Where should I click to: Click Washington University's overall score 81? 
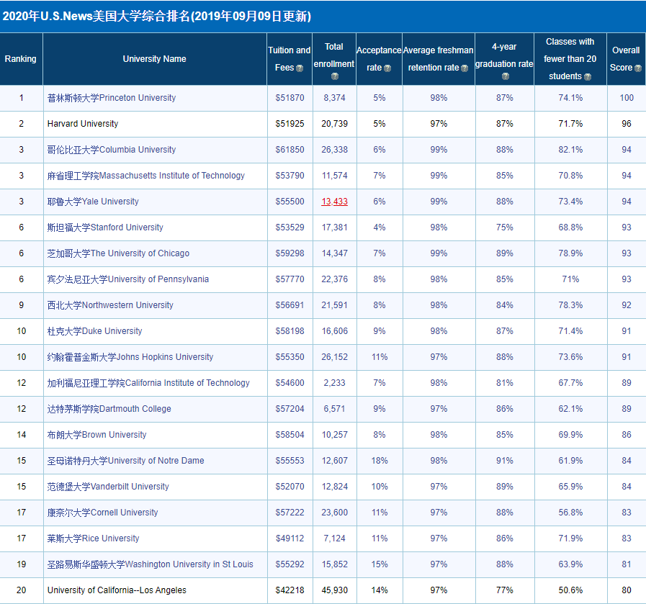tap(627, 564)
